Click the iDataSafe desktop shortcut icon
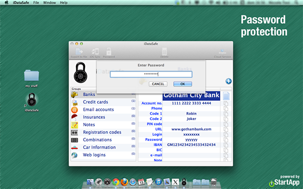The height and width of the screenshot is (189, 303). click(32, 100)
